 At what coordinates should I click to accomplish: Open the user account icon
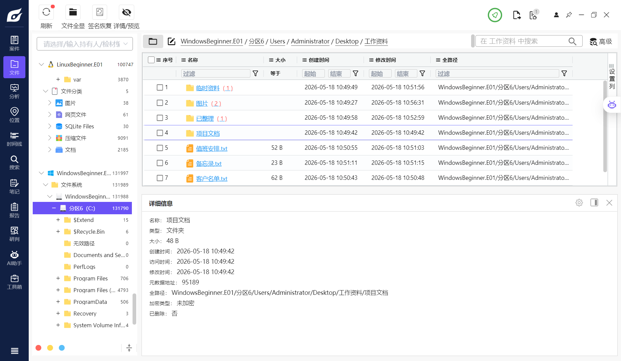556,15
